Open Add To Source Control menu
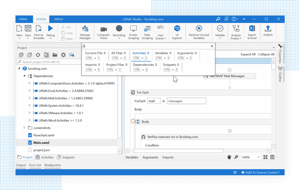The width and height of the screenshot is (299, 190). click(260, 172)
